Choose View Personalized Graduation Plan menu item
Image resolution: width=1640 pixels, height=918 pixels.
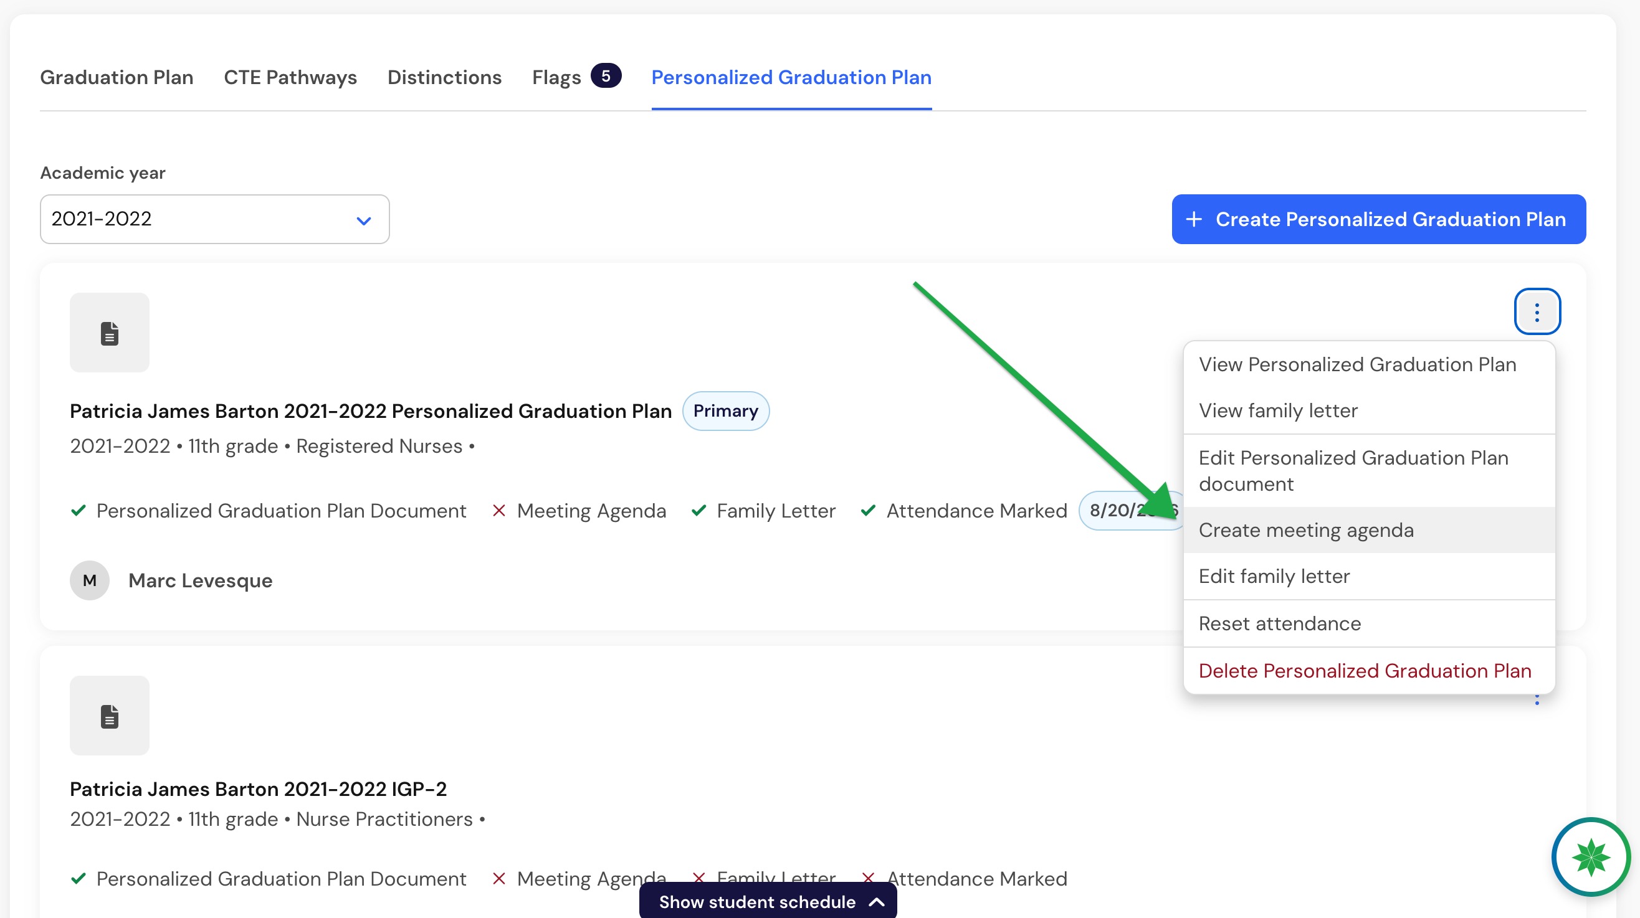tap(1370, 365)
